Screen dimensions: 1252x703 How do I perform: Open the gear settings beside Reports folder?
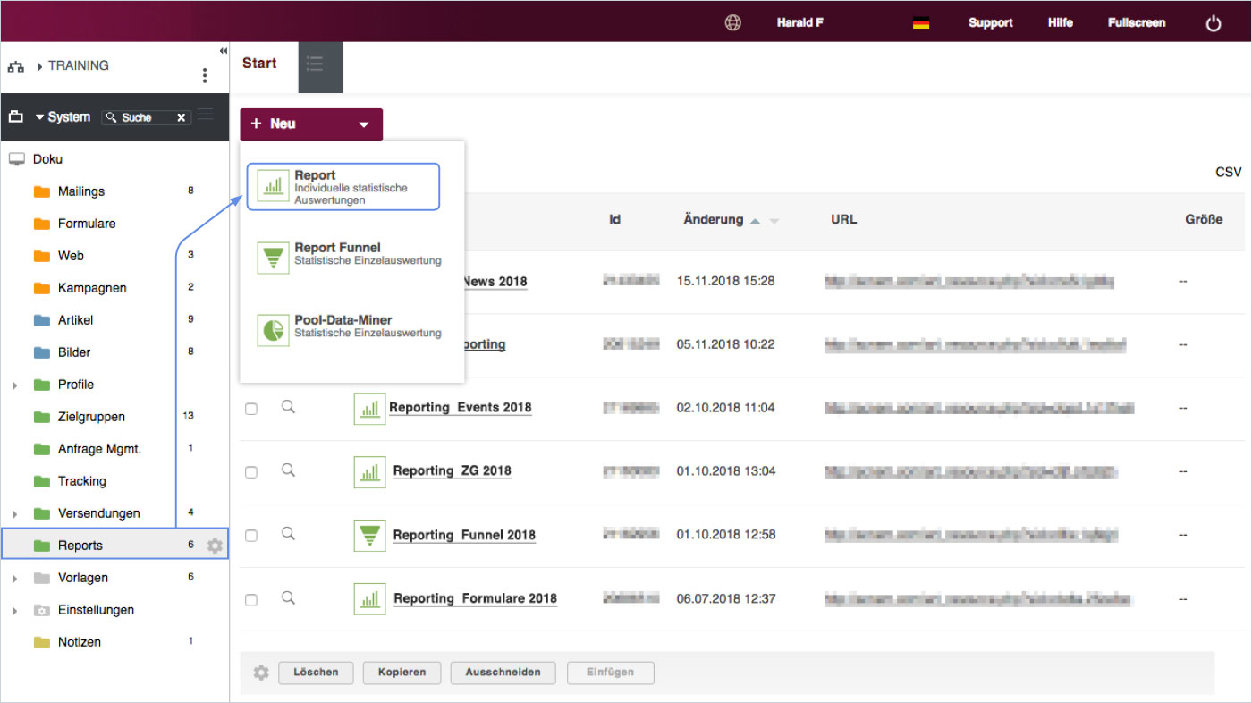pos(215,546)
